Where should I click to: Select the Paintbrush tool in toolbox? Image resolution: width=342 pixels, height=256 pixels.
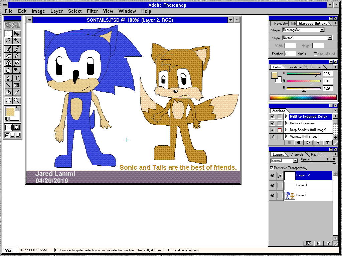point(17,49)
